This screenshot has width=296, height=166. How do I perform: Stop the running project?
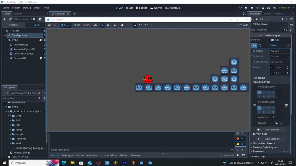click(x=252, y=8)
